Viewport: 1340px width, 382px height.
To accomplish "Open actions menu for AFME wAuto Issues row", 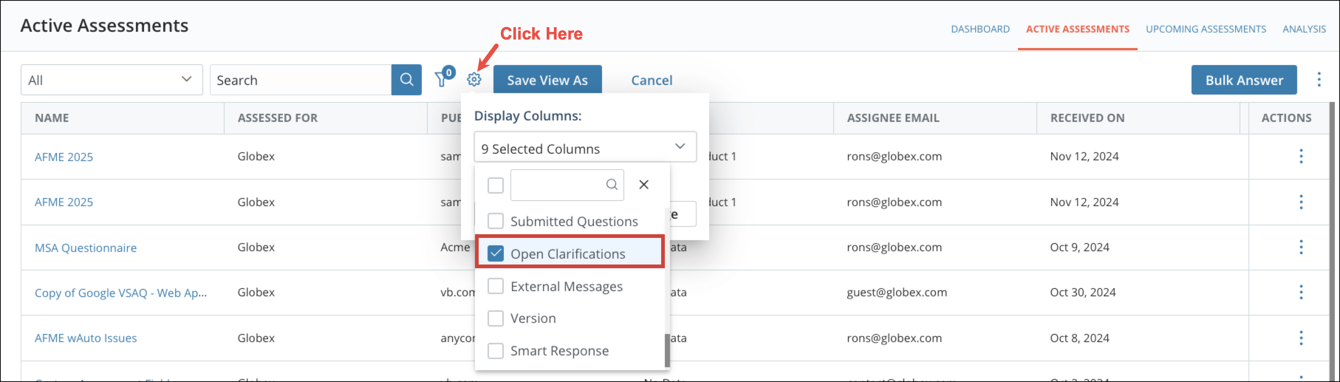I will 1300,338.
